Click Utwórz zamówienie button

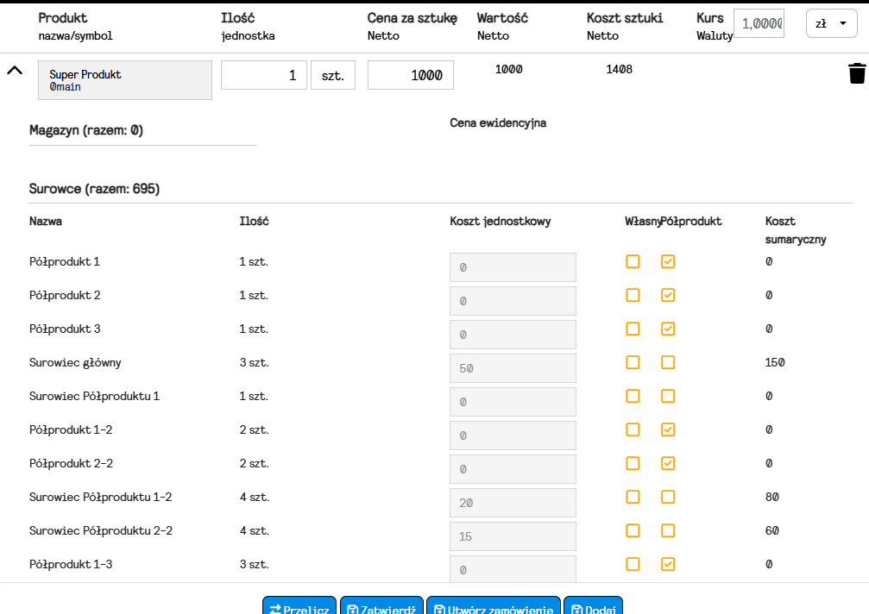coord(494,607)
